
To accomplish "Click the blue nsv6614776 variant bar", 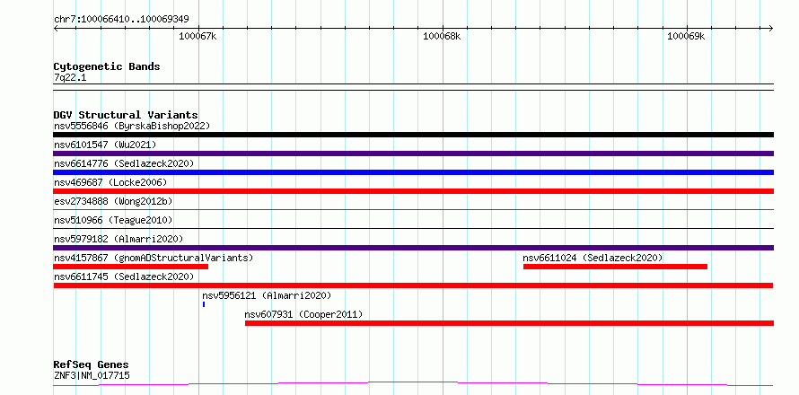I will [413, 172].
